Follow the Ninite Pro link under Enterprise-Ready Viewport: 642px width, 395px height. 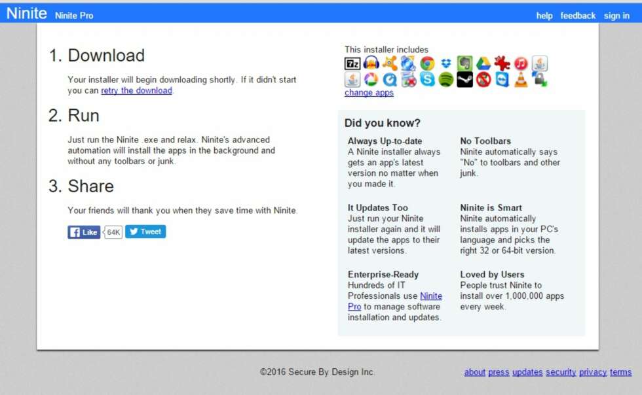coord(395,301)
